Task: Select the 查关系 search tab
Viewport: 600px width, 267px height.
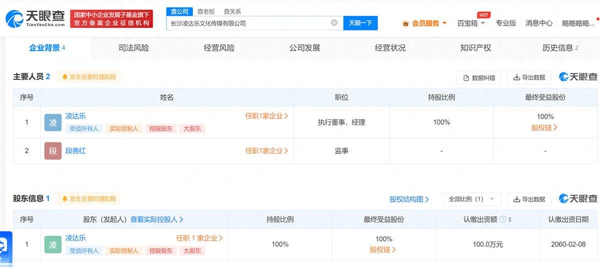Action: pos(232,11)
